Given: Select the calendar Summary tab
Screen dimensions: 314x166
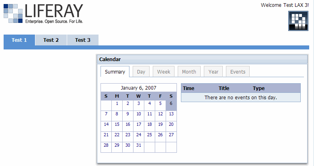Looking at the screenshot, I should click(115, 72).
